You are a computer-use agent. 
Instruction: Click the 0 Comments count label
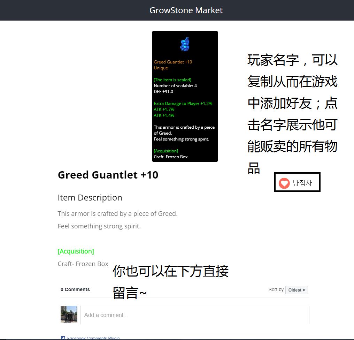click(x=75, y=289)
